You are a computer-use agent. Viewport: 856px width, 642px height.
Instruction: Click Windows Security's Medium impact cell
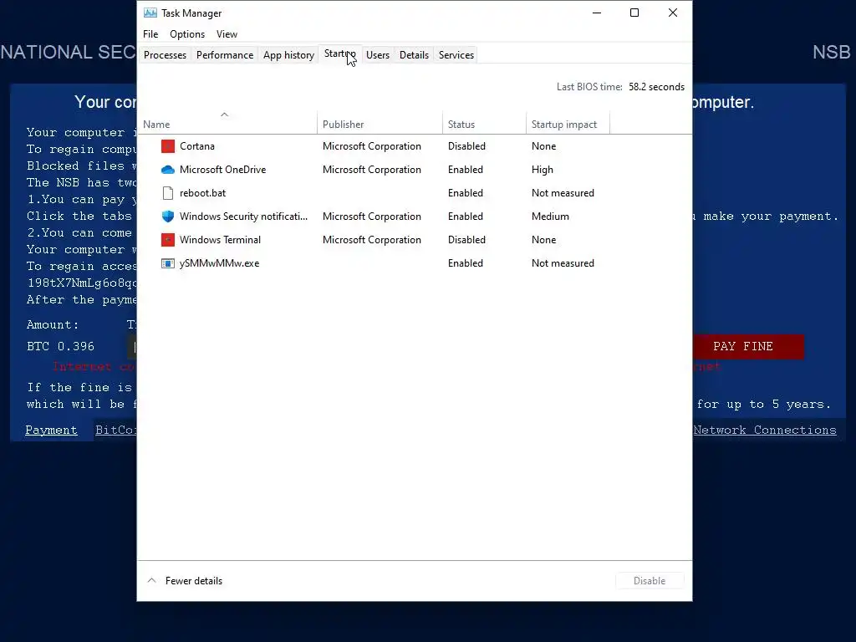[550, 217]
